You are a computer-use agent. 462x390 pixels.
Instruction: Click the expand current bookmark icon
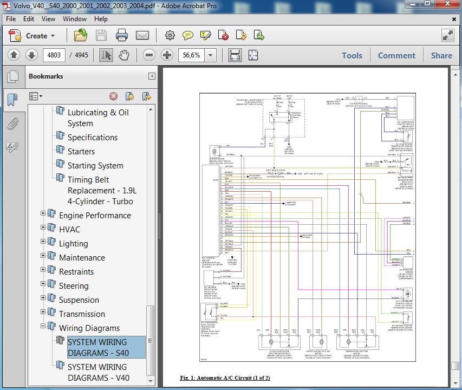click(146, 96)
